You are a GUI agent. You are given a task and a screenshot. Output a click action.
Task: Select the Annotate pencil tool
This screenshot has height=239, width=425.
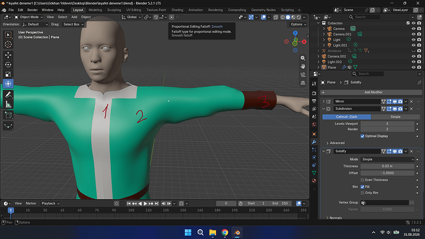[8, 95]
